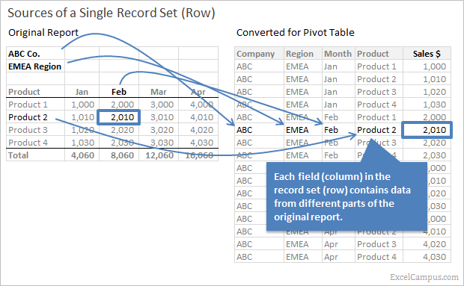
Task: Select the Month column header
Action: point(338,54)
